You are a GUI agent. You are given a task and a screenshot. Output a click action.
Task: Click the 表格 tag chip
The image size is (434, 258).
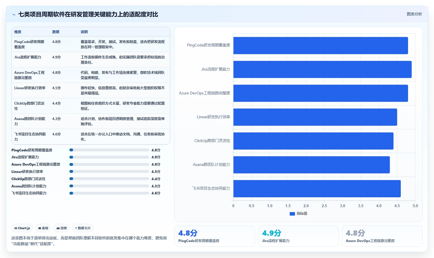43,228
